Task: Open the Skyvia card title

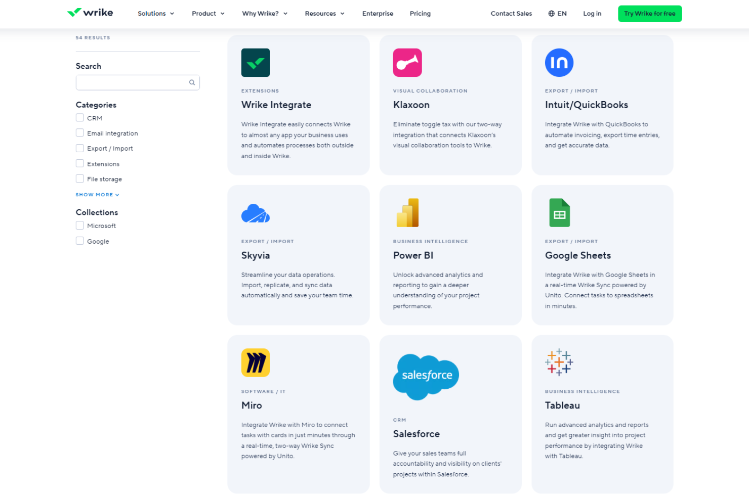Action: point(256,256)
